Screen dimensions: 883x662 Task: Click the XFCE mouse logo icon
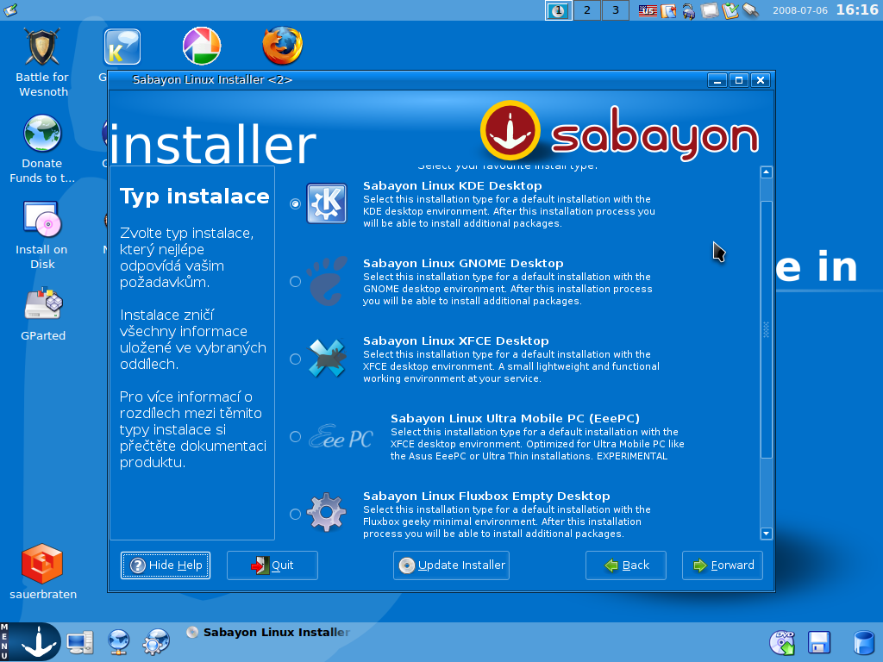[x=327, y=359]
